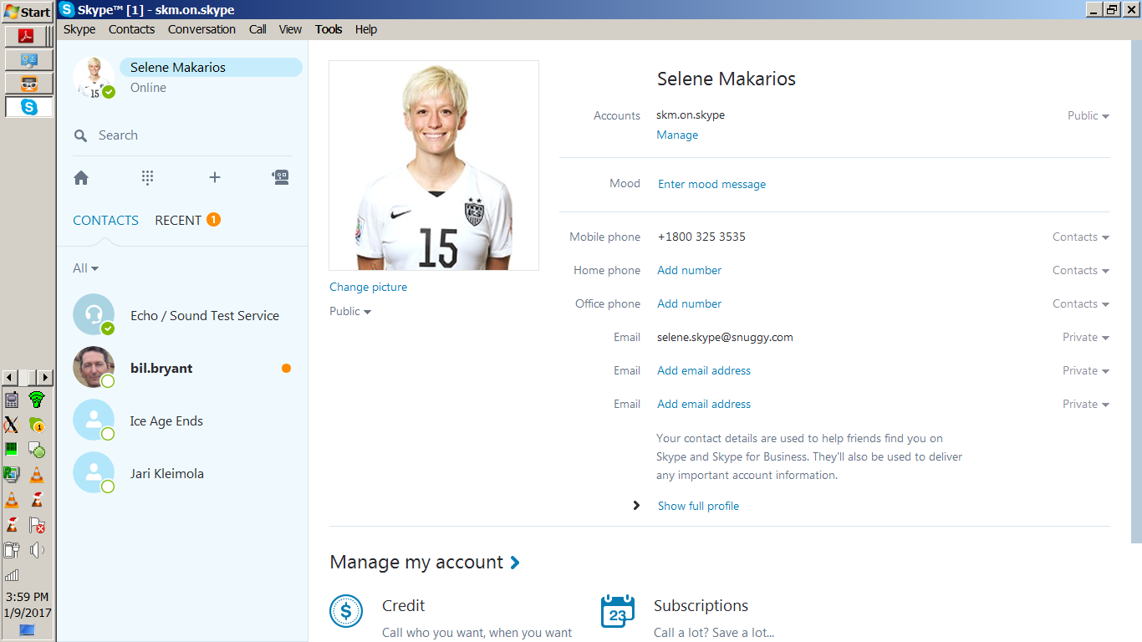The image size is (1142, 642).
Task: Click the email selene.skype@snuggy.com
Action: coord(725,338)
